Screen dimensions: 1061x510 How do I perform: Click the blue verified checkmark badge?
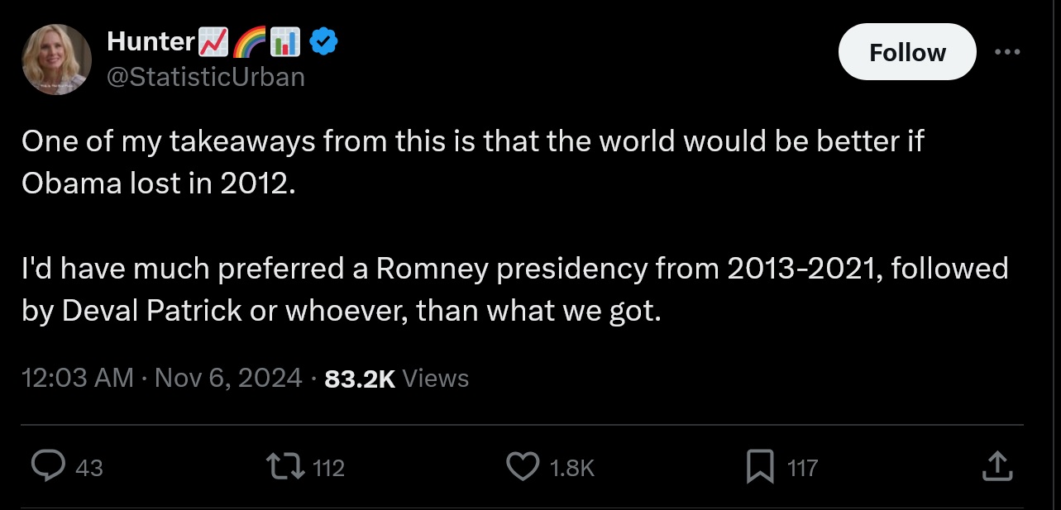click(322, 41)
